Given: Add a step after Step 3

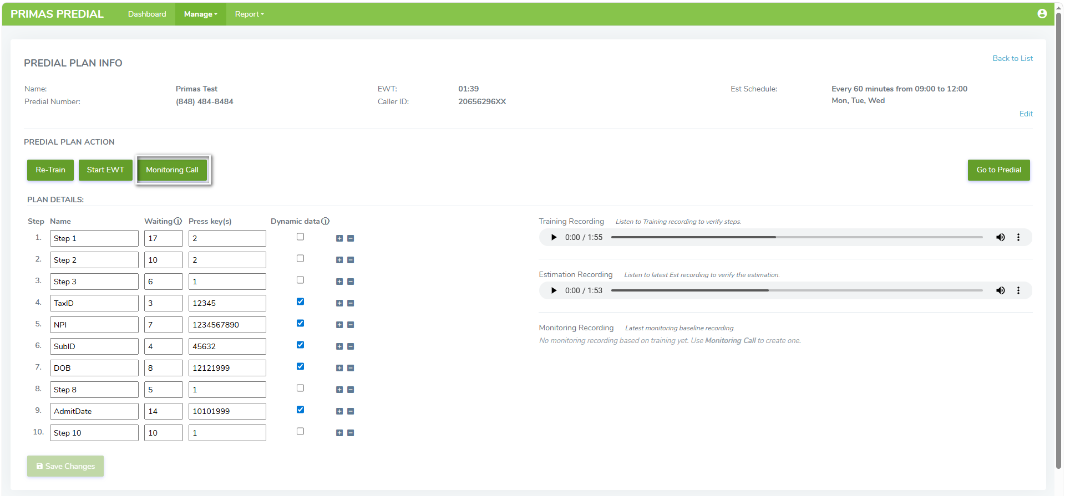Looking at the screenshot, I should 339,282.
